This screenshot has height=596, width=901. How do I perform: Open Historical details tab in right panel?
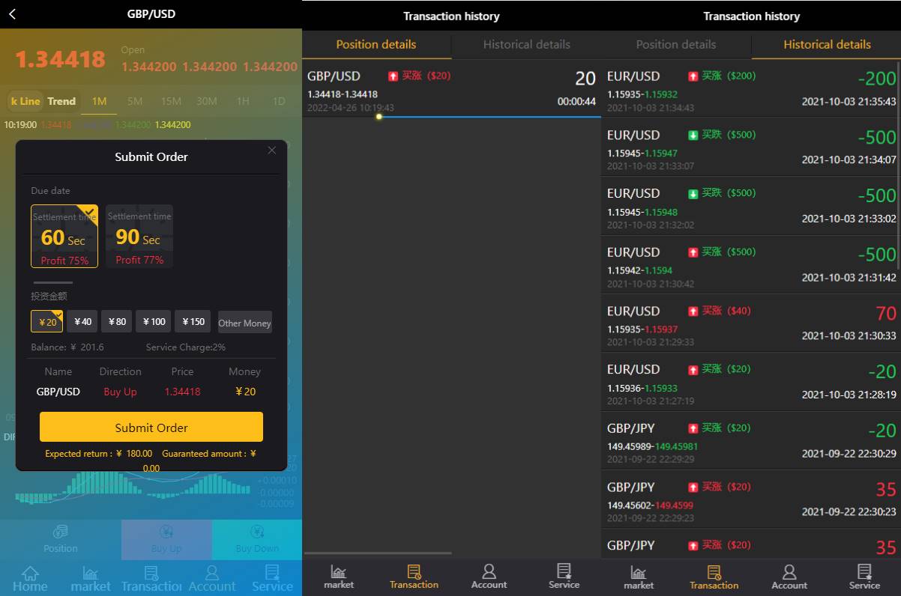(827, 44)
